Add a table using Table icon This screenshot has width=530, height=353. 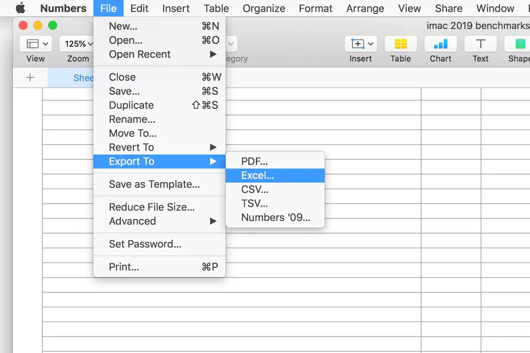(x=401, y=44)
